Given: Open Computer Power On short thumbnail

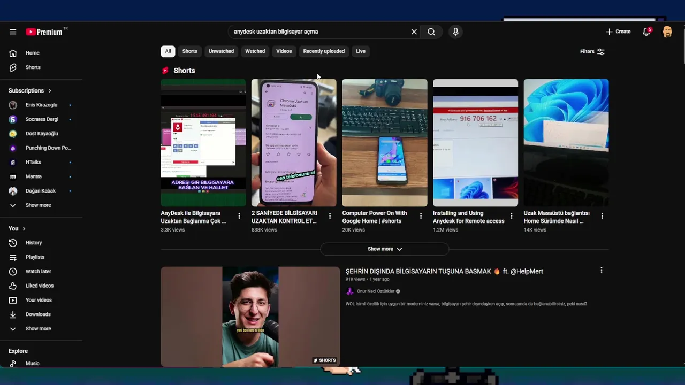Looking at the screenshot, I should click(x=385, y=143).
